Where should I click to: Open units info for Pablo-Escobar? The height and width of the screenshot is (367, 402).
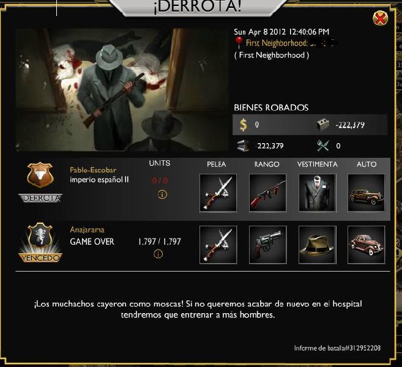tap(162, 195)
